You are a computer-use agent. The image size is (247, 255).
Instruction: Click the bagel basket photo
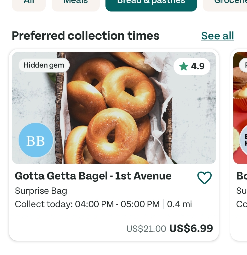[x=114, y=108]
